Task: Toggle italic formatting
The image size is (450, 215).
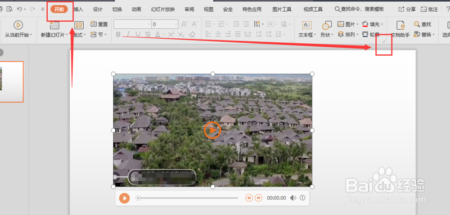Action: click(x=128, y=34)
